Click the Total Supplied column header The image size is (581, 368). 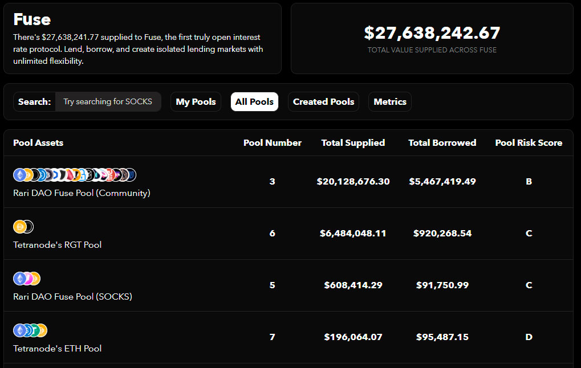pyautogui.click(x=353, y=142)
